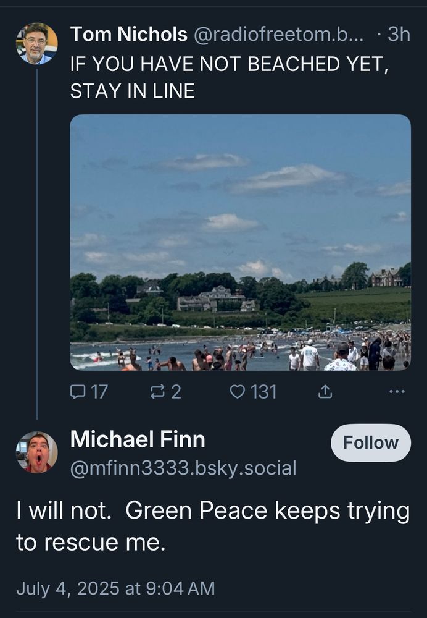This screenshot has width=427, height=618.
Task: Enlarge the crowded beach photo
Action: click(x=240, y=242)
